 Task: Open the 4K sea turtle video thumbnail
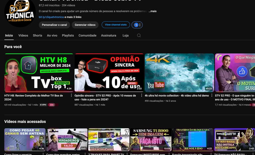(x=179, y=73)
